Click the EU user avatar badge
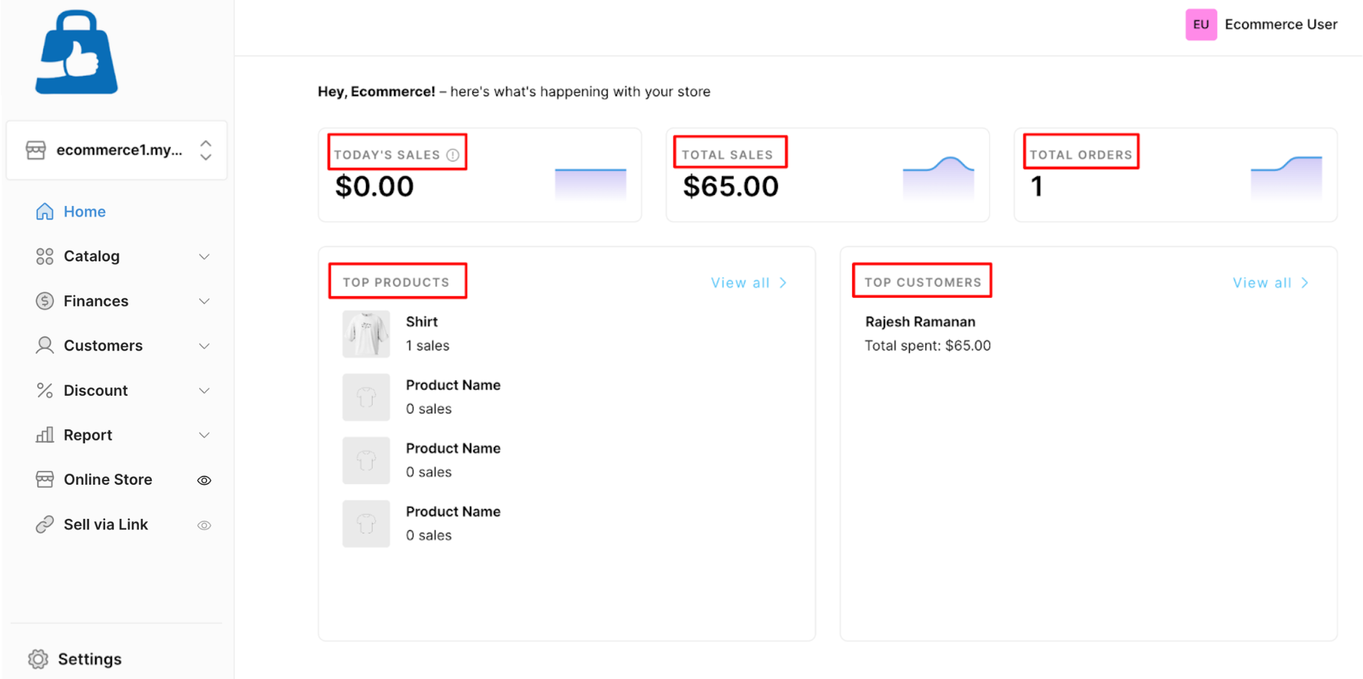 point(1201,25)
